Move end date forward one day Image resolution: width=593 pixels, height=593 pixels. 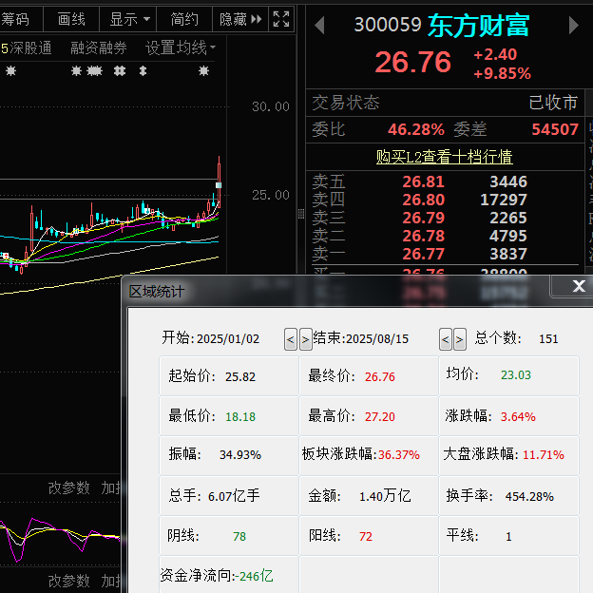pyautogui.click(x=460, y=339)
